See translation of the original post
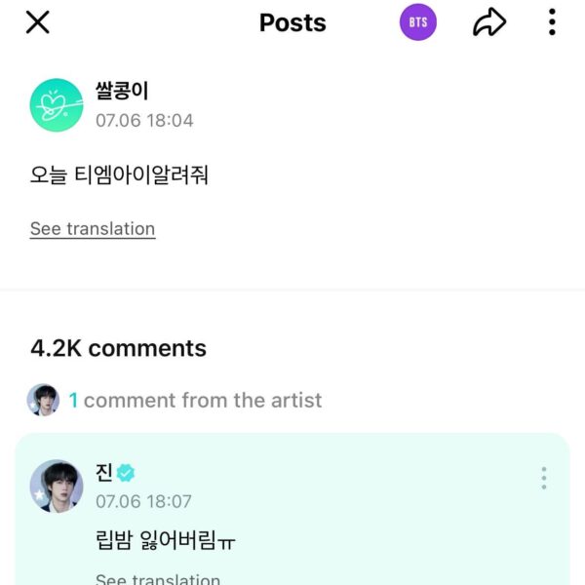Image resolution: width=585 pixels, height=585 pixels. [93, 229]
